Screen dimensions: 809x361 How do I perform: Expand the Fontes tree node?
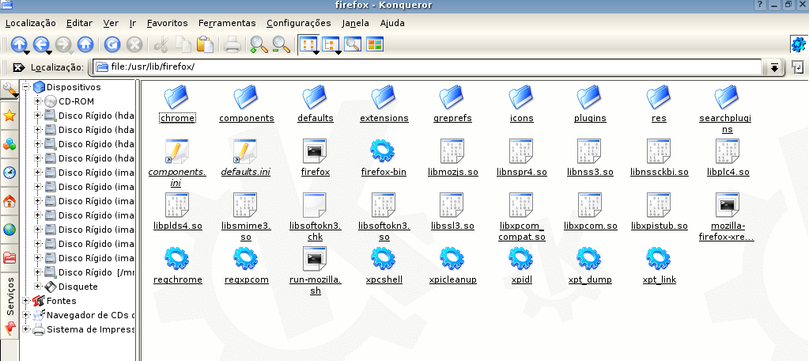coord(26,301)
